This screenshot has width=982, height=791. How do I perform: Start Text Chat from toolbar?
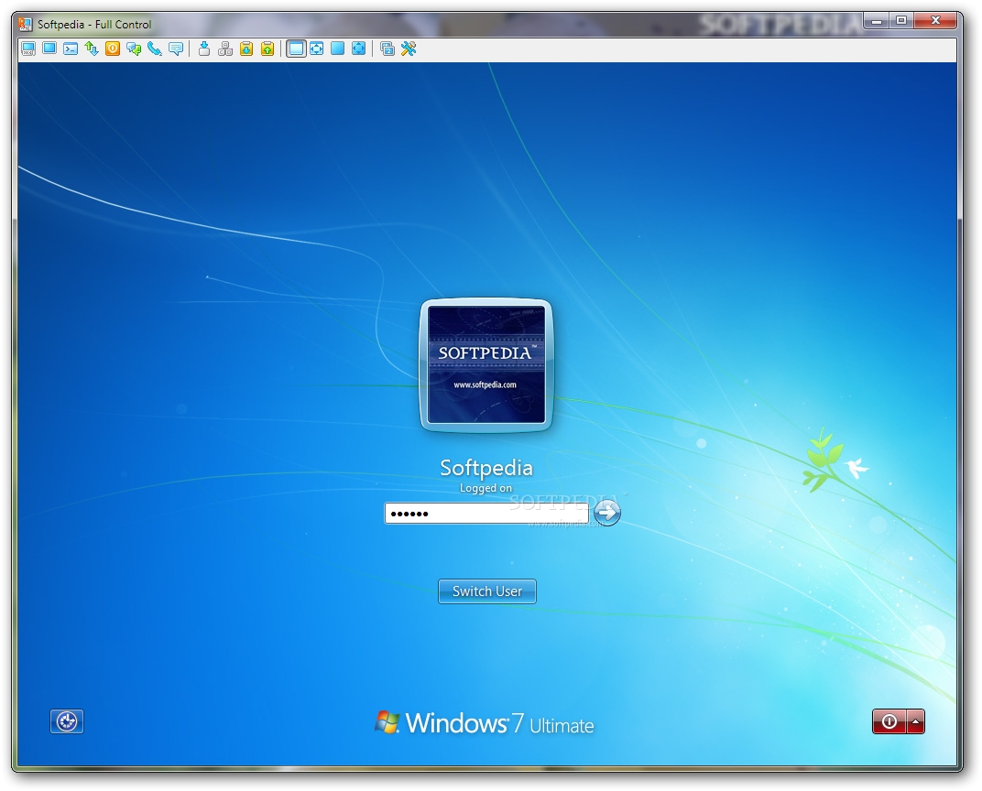(x=134, y=49)
